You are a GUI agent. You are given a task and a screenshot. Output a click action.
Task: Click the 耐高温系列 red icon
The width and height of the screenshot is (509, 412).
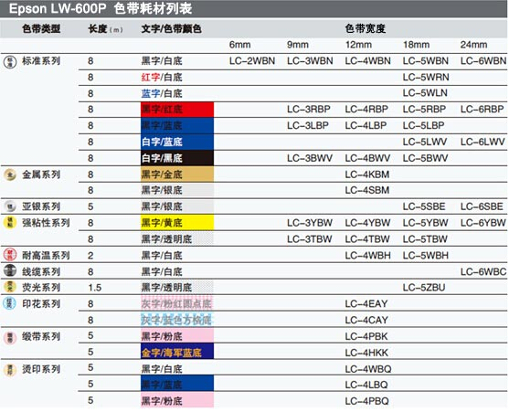coord(10,255)
